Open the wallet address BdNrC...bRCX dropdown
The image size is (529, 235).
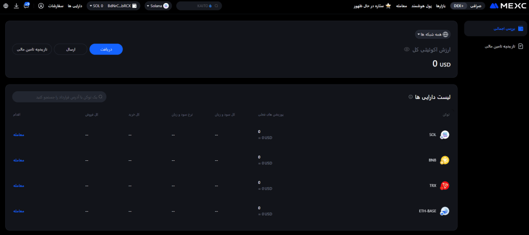pyautogui.click(x=113, y=6)
